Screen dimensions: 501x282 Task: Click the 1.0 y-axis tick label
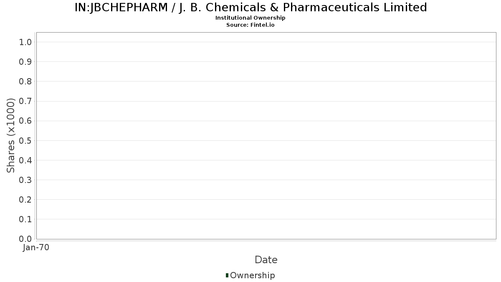[25, 42]
